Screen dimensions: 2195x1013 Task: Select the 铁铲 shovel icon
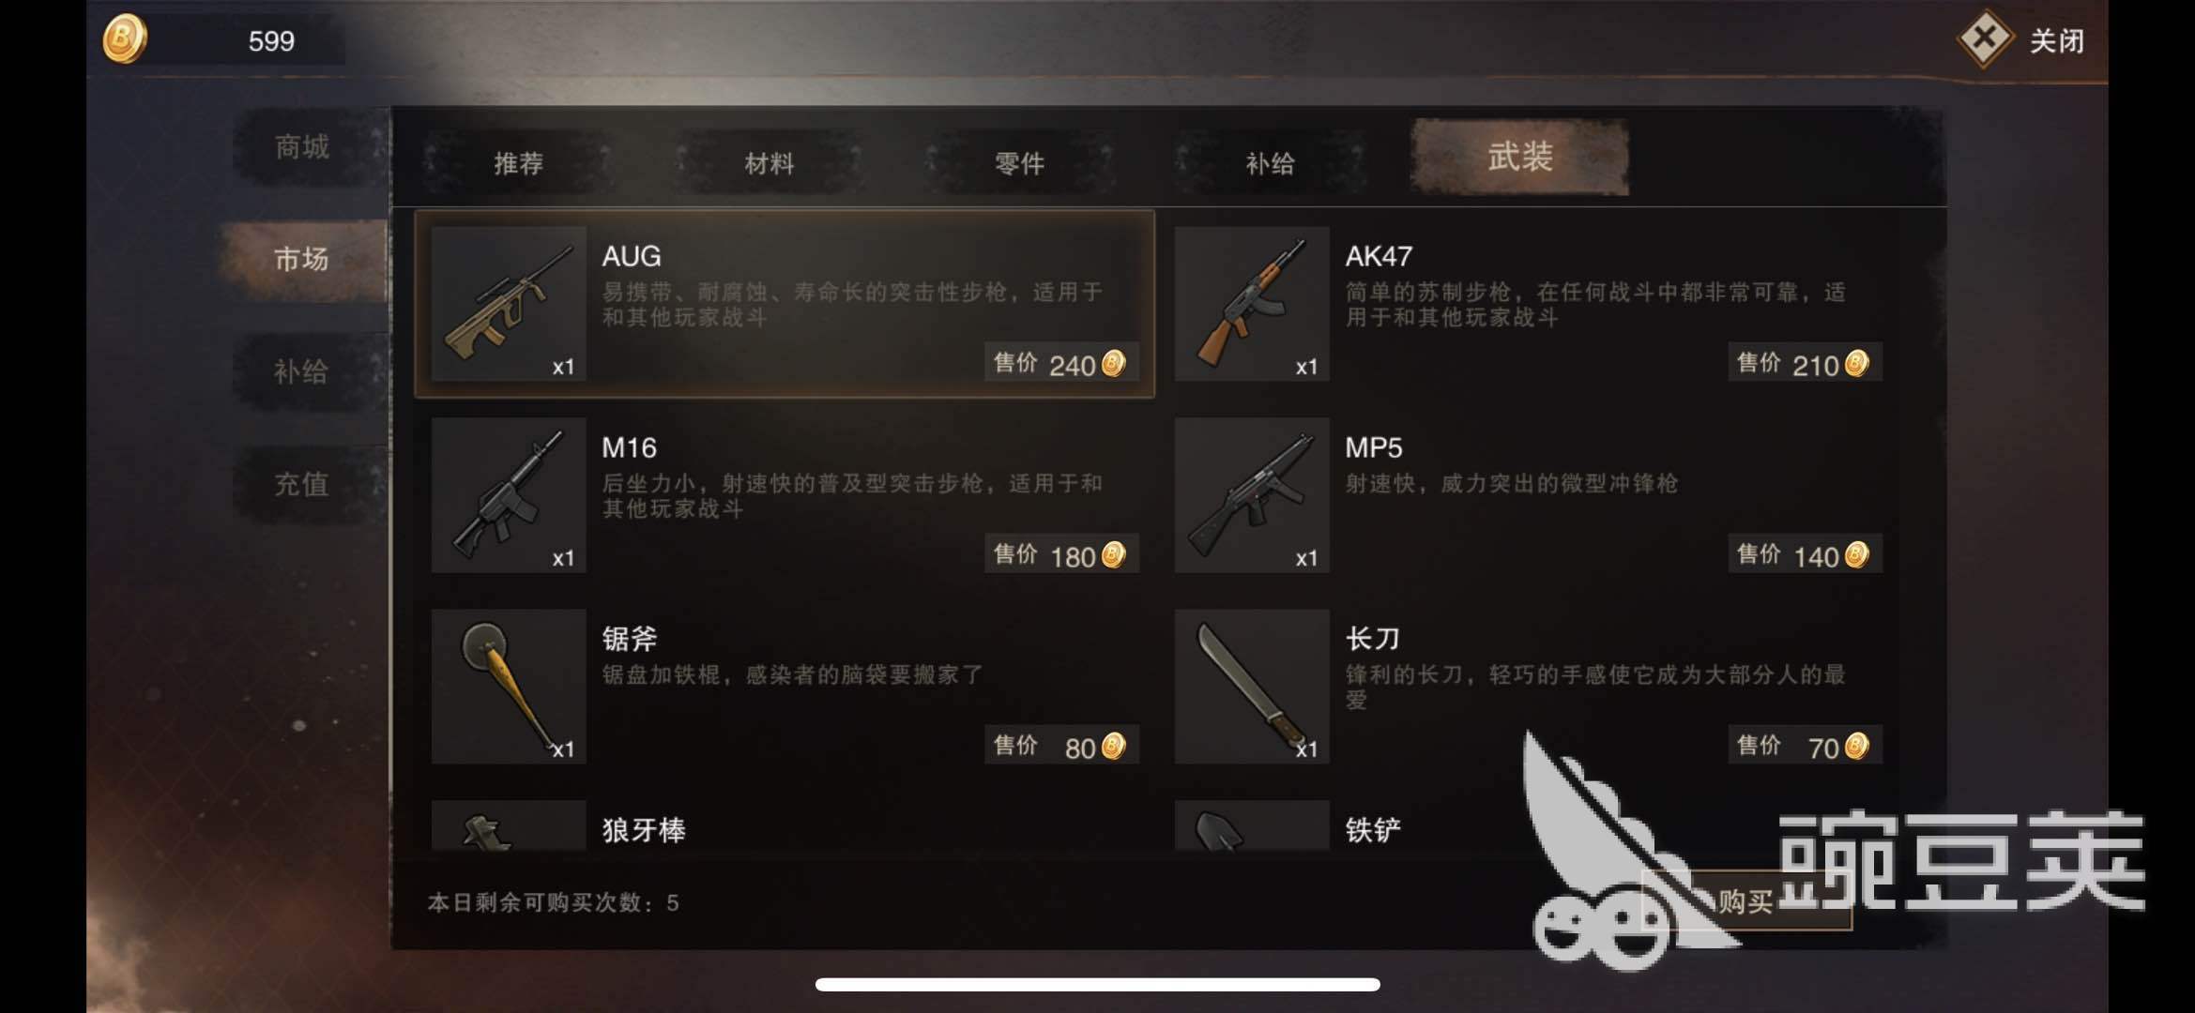click(1252, 825)
